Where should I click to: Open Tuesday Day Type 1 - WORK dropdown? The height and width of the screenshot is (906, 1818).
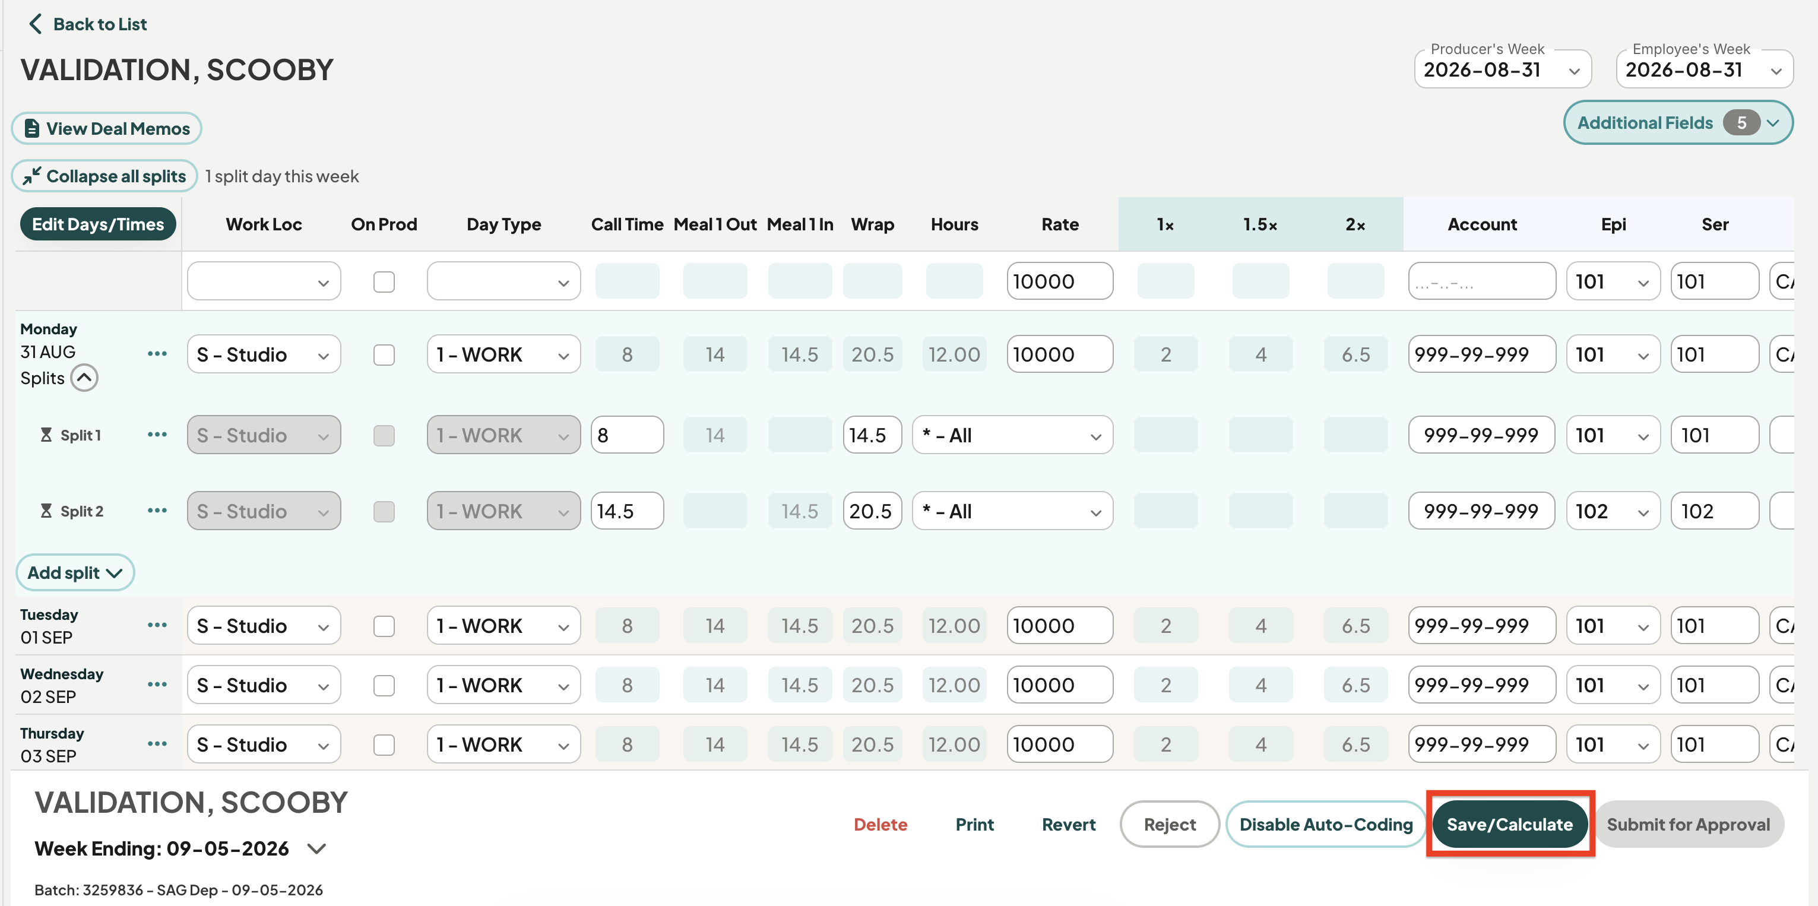504,626
